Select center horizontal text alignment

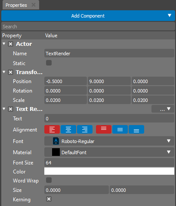point(68,129)
